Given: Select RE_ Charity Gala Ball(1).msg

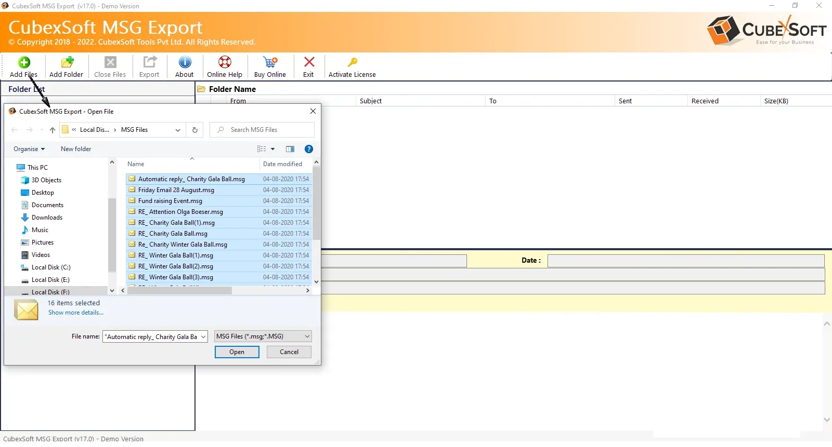Looking at the screenshot, I should tap(218, 223).
